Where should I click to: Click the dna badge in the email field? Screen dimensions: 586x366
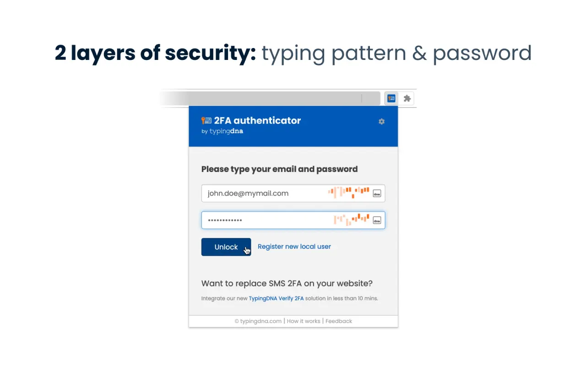coord(377,194)
